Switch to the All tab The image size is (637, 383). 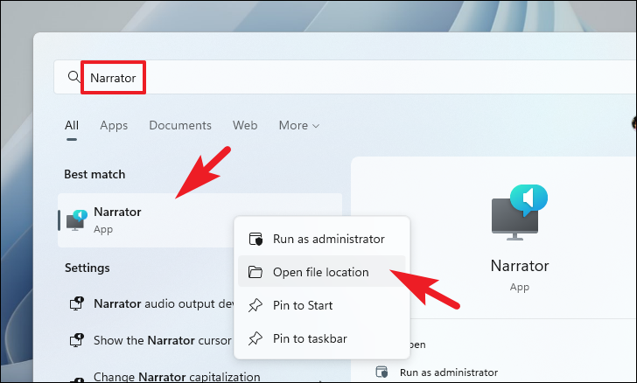click(72, 126)
